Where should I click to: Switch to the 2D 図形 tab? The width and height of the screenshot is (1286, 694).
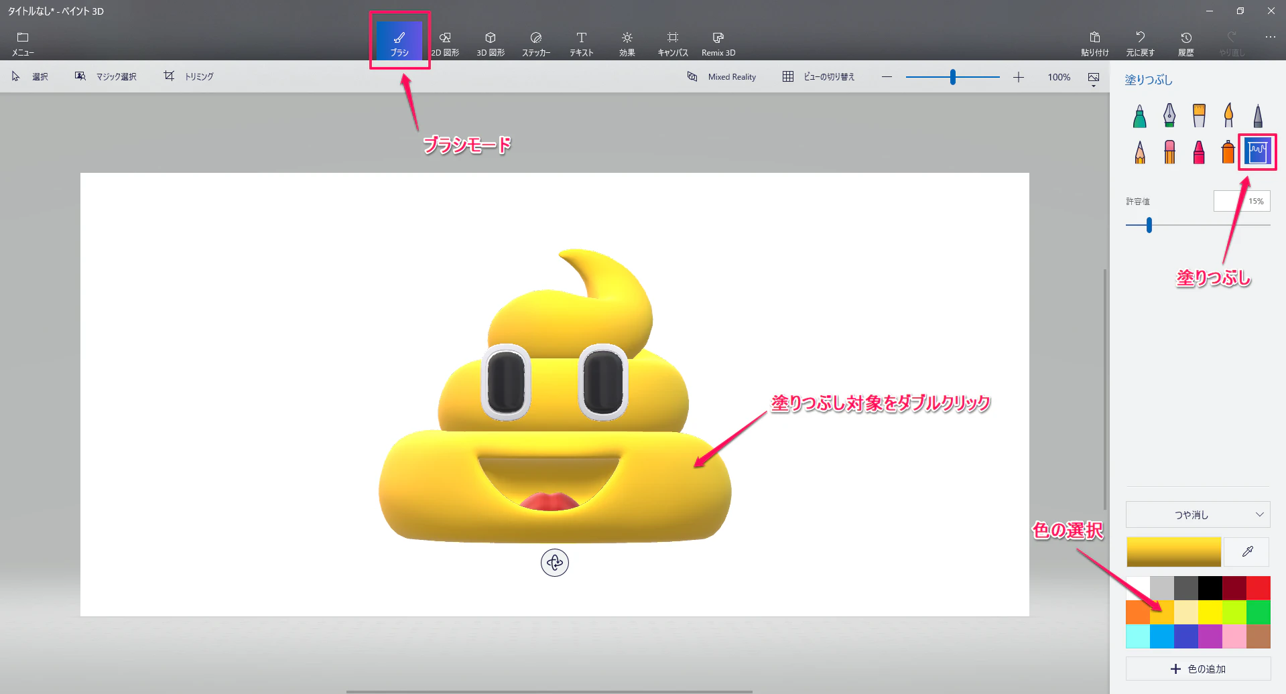(x=445, y=43)
